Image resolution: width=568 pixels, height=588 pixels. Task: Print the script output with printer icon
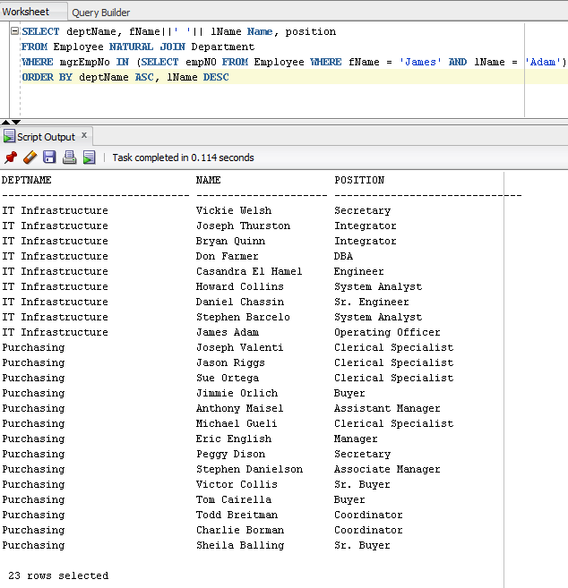point(70,158)
